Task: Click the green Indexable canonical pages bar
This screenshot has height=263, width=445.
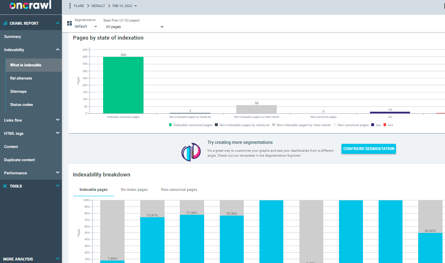Action: point(123,85)
